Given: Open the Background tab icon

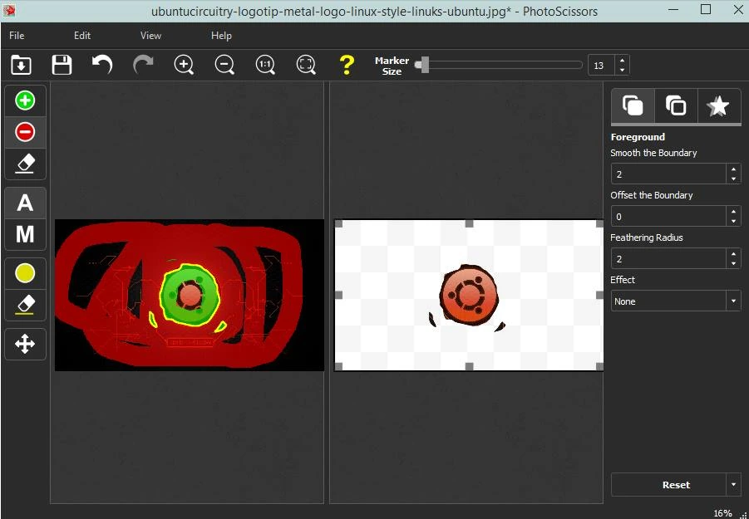Looking at the screenshot, I should [676, 105].
